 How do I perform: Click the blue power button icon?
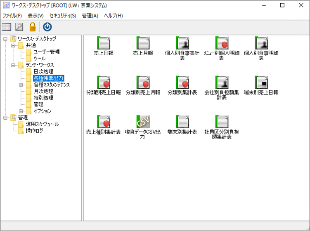[47, 27]
